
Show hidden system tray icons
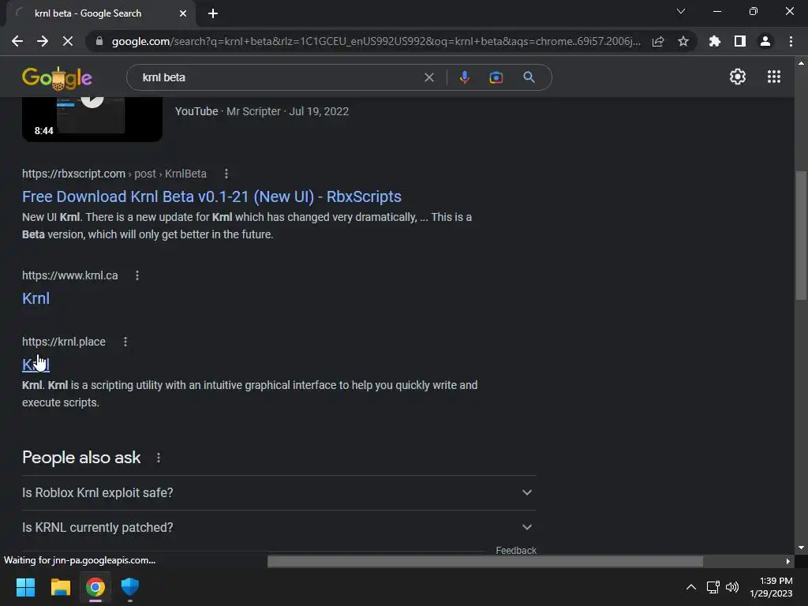coord(691,587)
